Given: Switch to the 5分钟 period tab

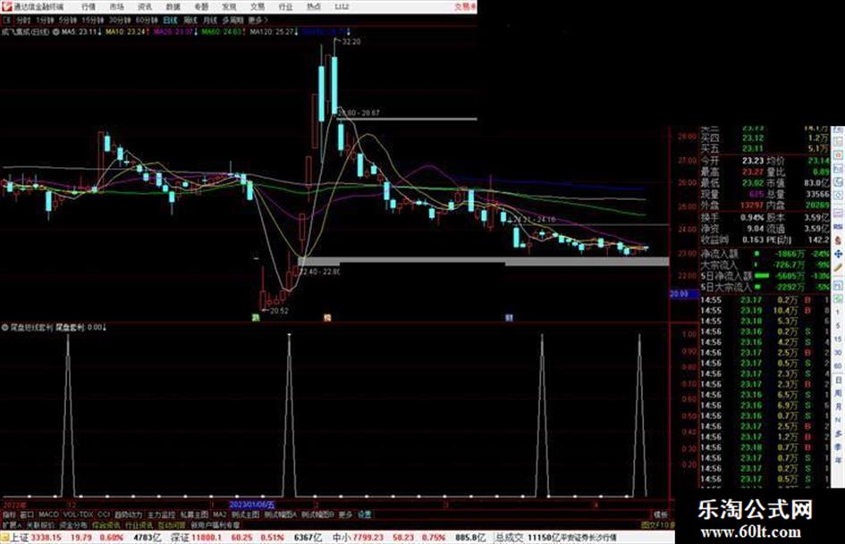Looking at the screenshot, I should tap(68, 21).
